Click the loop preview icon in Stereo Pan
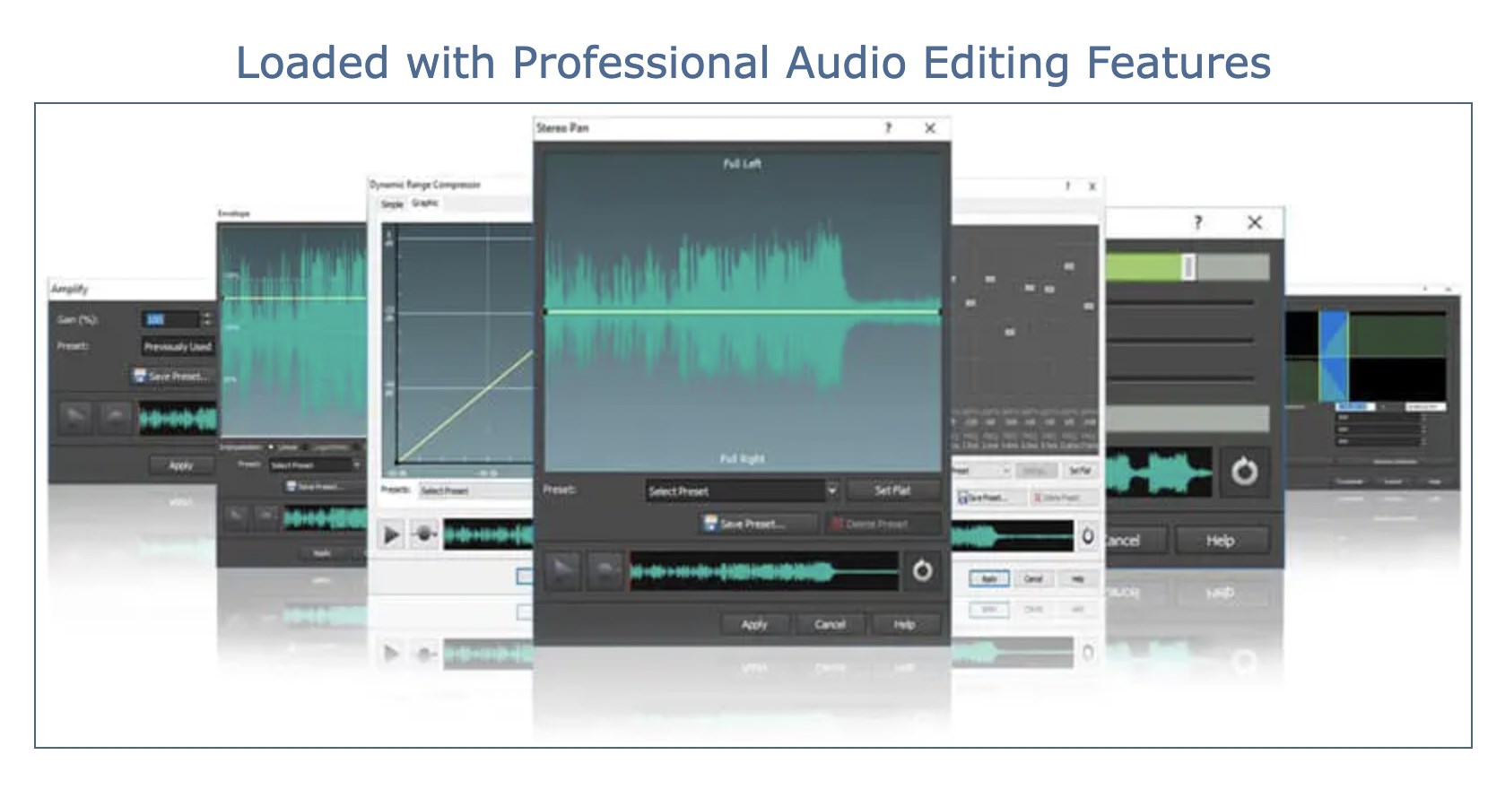This screenshot has height=798, width=1505. pyautogui.click(x=921, y=571)
